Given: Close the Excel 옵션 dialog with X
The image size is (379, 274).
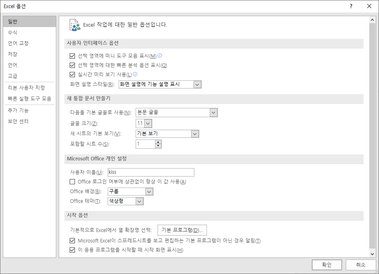Looking at the screenshot, I should click(369, 6).
